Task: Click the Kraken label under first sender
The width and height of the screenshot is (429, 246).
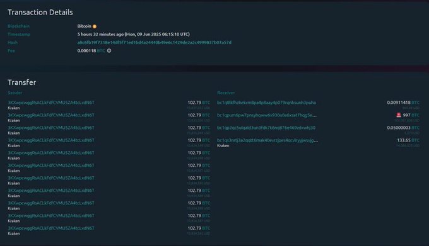Action: tap(14, 108)
